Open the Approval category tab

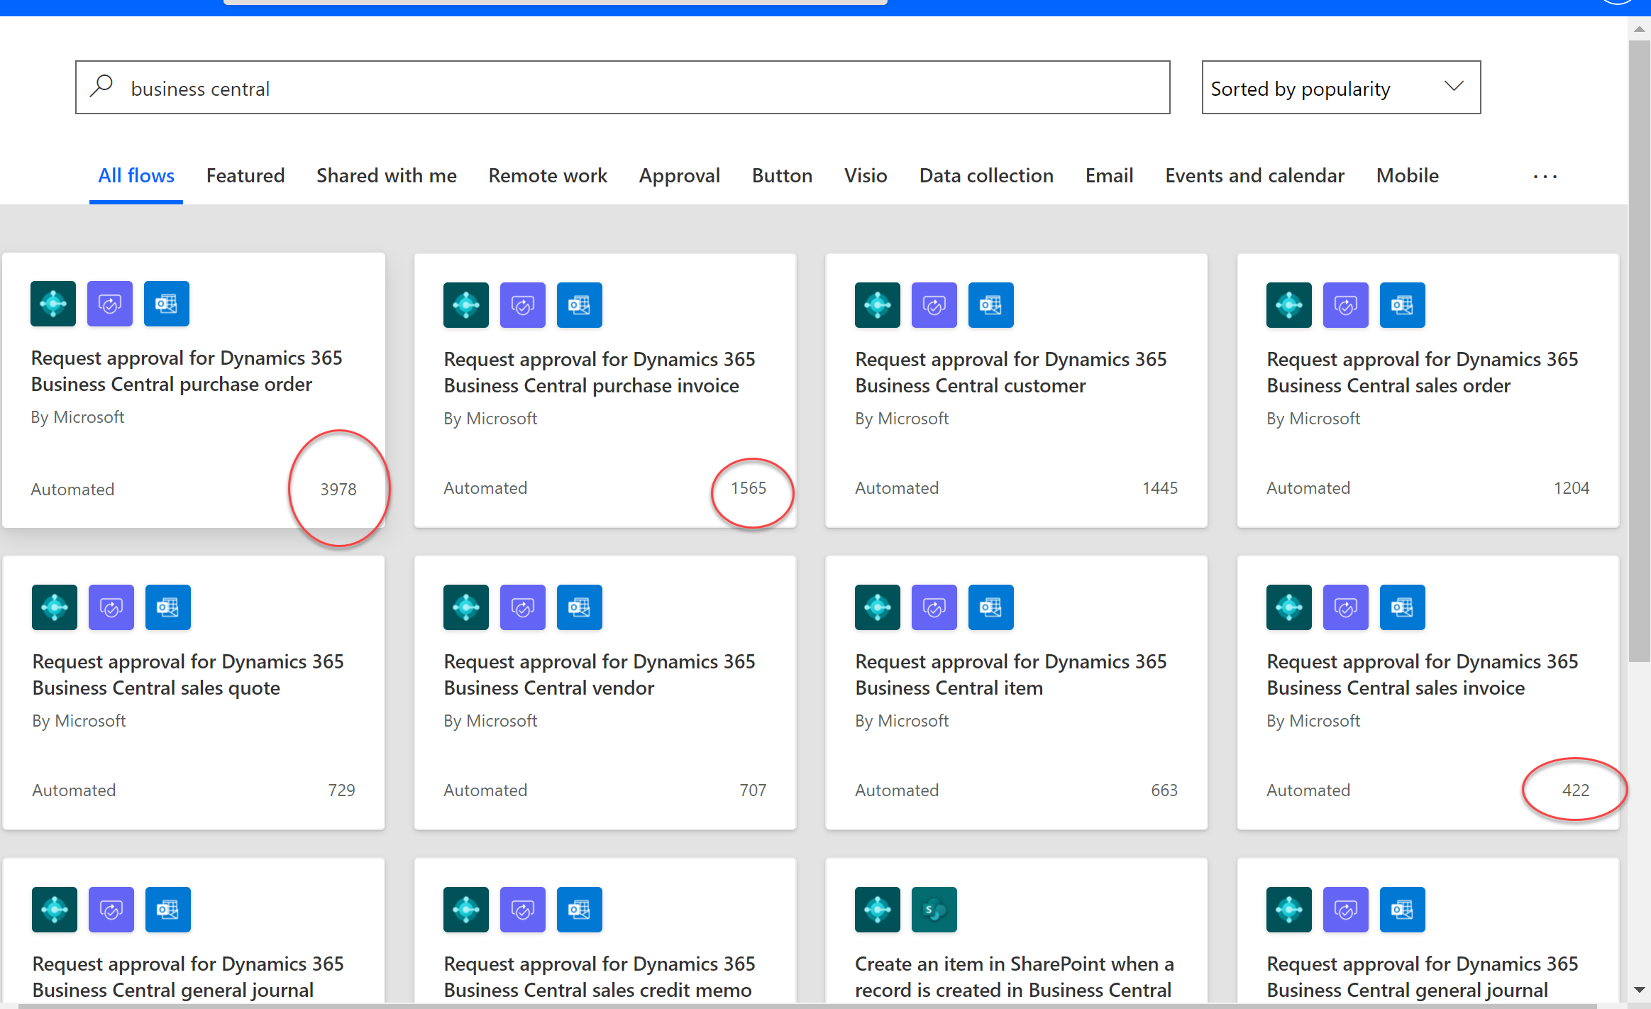(680, 175)
